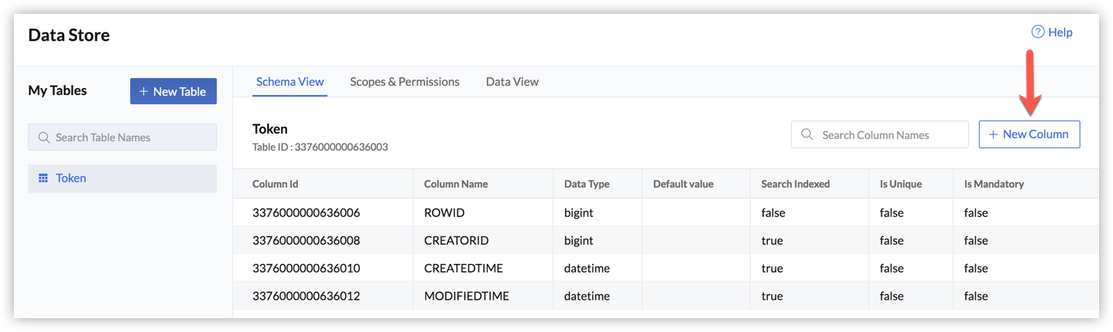Click the Column Name header

455,184
